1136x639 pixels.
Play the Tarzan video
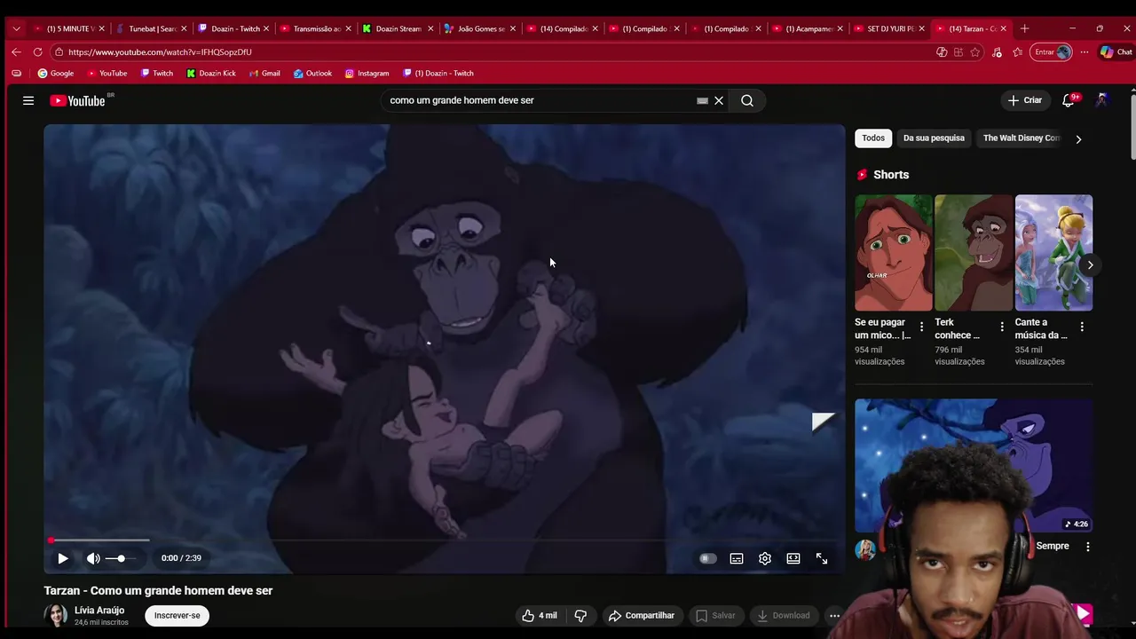pyautogui.click(x=62, y=558)
